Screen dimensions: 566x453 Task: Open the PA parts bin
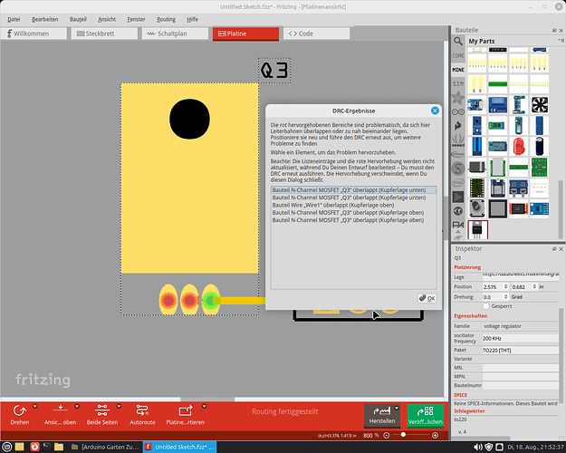(458, 225)
